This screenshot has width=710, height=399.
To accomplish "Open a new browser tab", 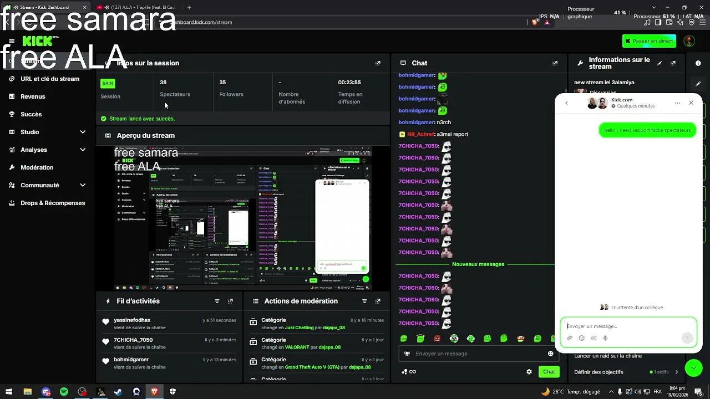I will click(189, 7).
